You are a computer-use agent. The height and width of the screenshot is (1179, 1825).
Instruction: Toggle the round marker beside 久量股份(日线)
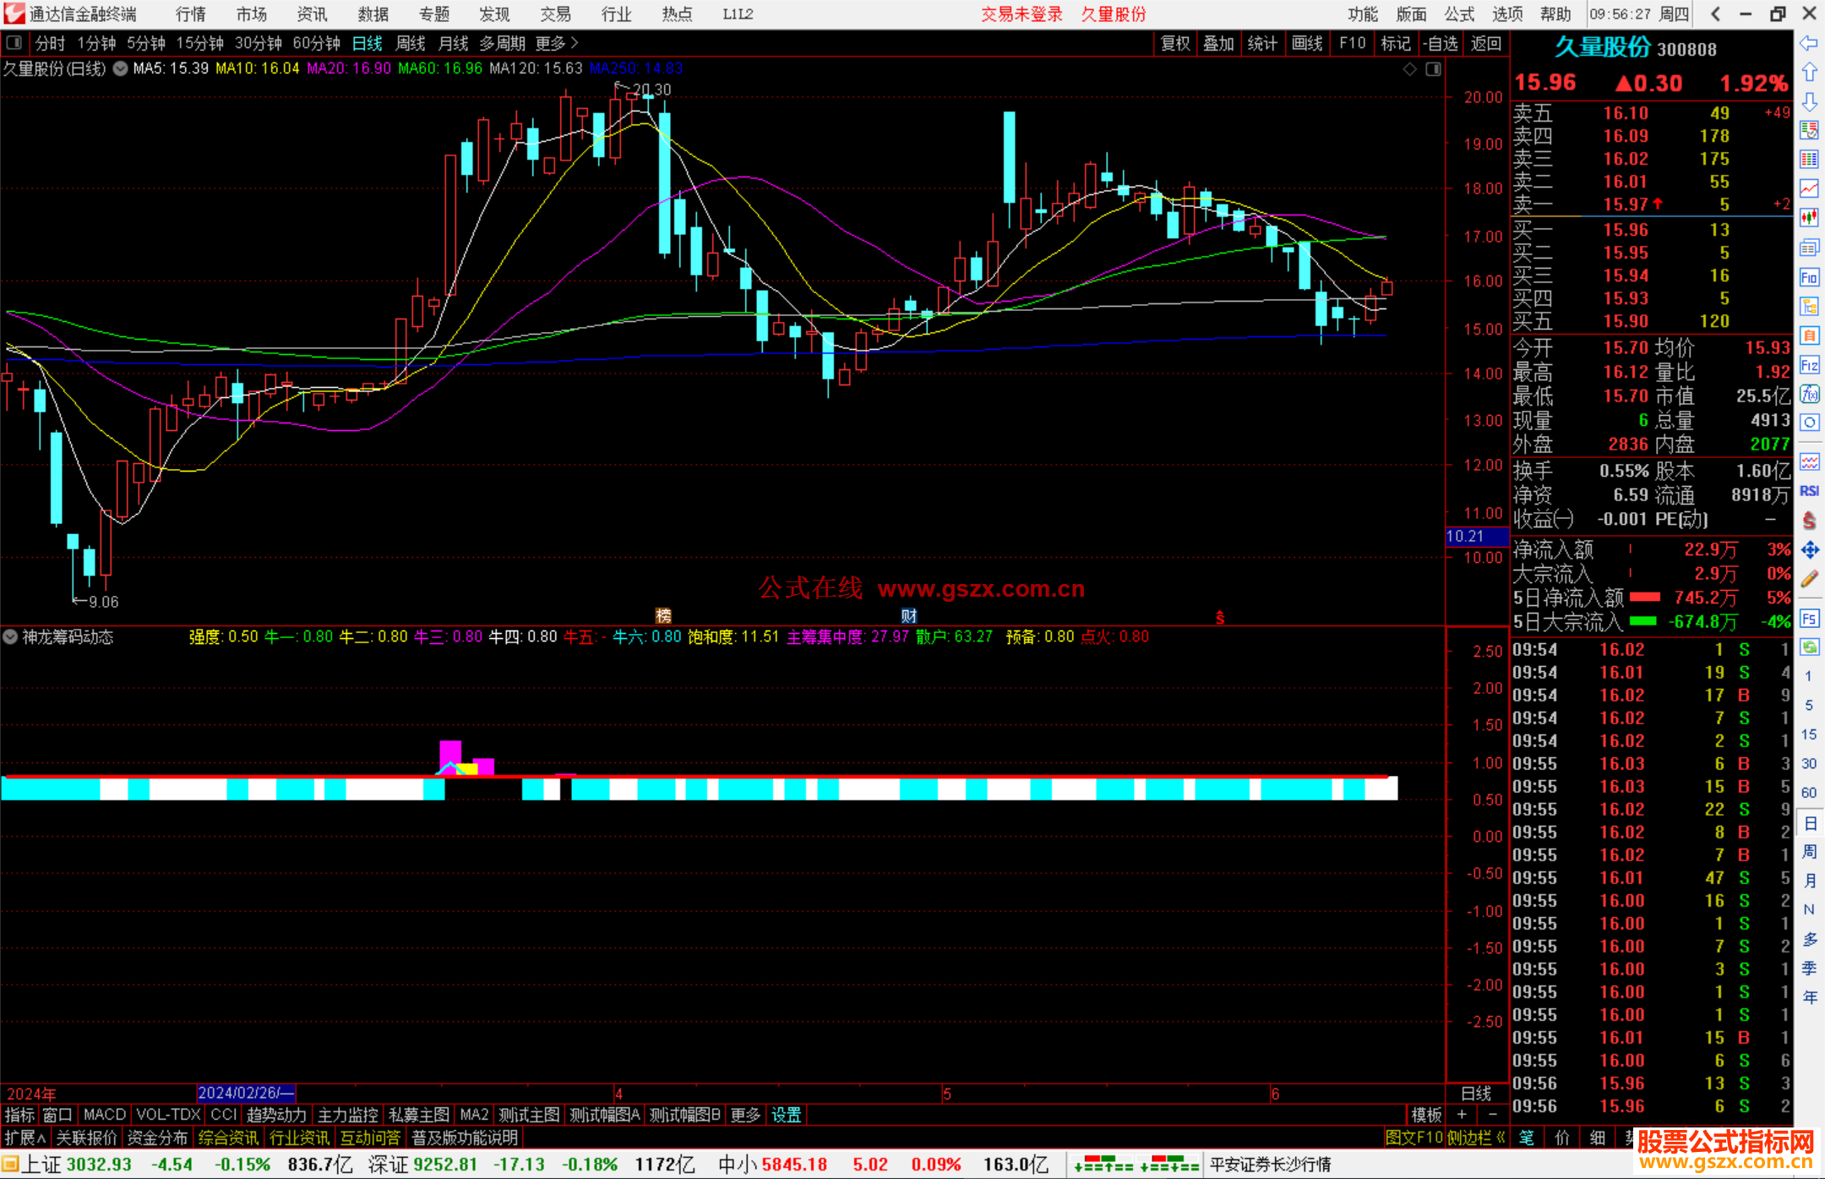coord(121,68)
